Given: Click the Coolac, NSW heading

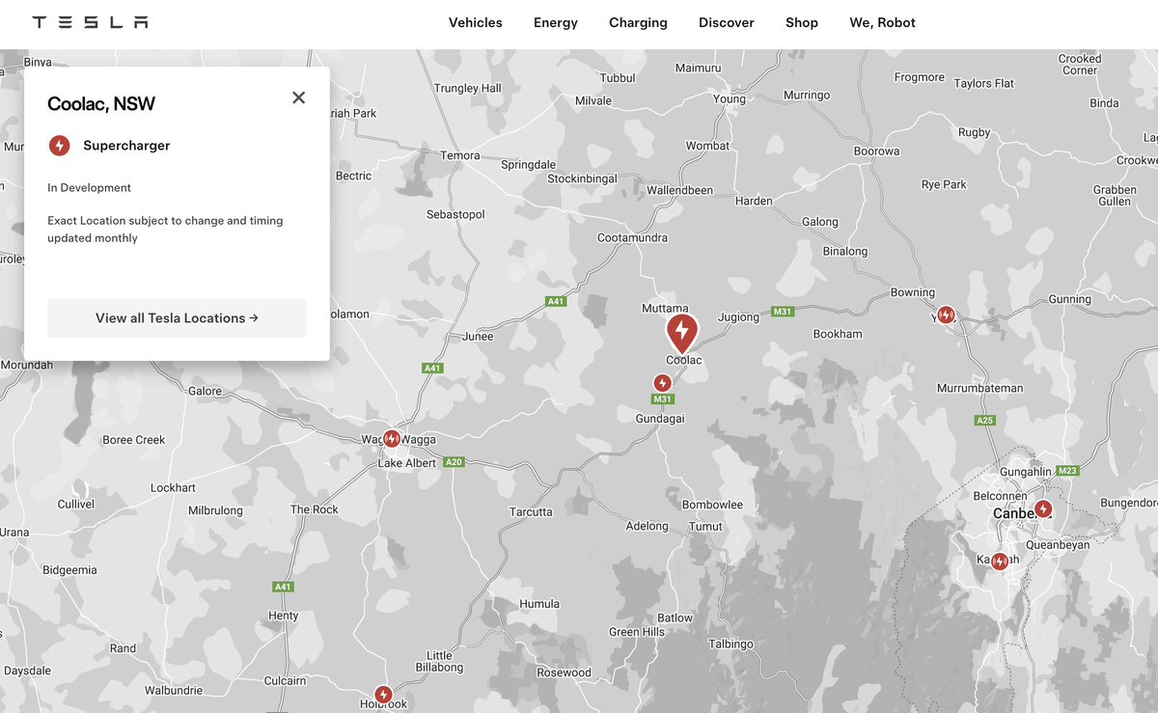Looking at the screenshot, I should tap(101, 104).
